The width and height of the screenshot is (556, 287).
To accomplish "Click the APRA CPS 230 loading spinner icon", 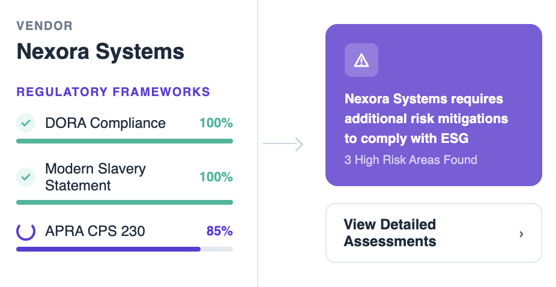I will tap(25, 231).
